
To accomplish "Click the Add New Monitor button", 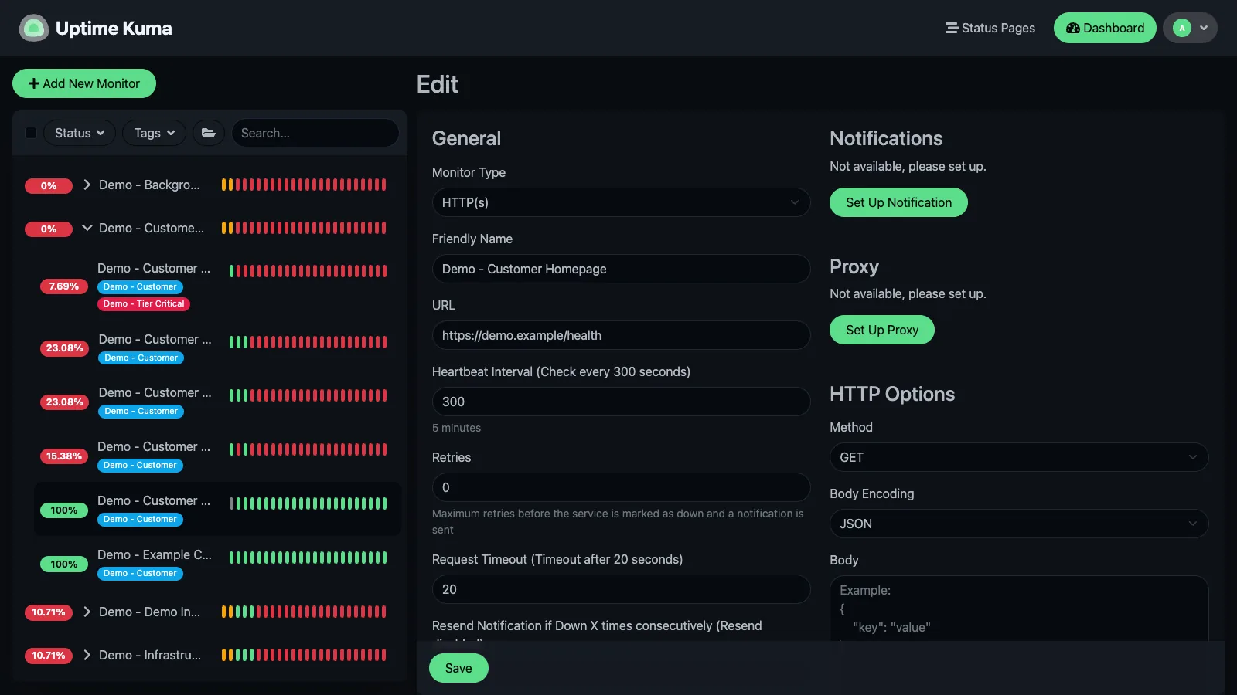I will click(x=84, y=83).
